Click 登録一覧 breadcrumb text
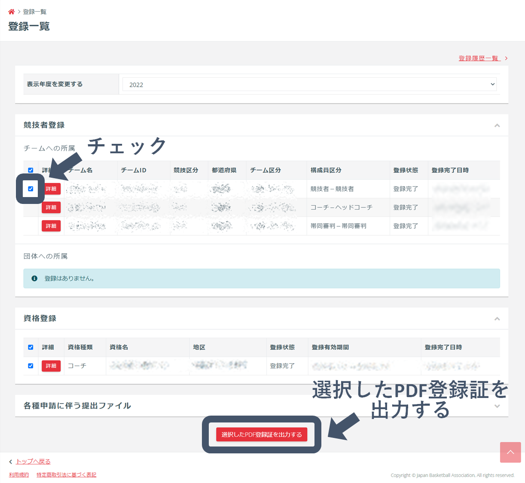Viewport: 525px width, 483px height. point(34,12)
